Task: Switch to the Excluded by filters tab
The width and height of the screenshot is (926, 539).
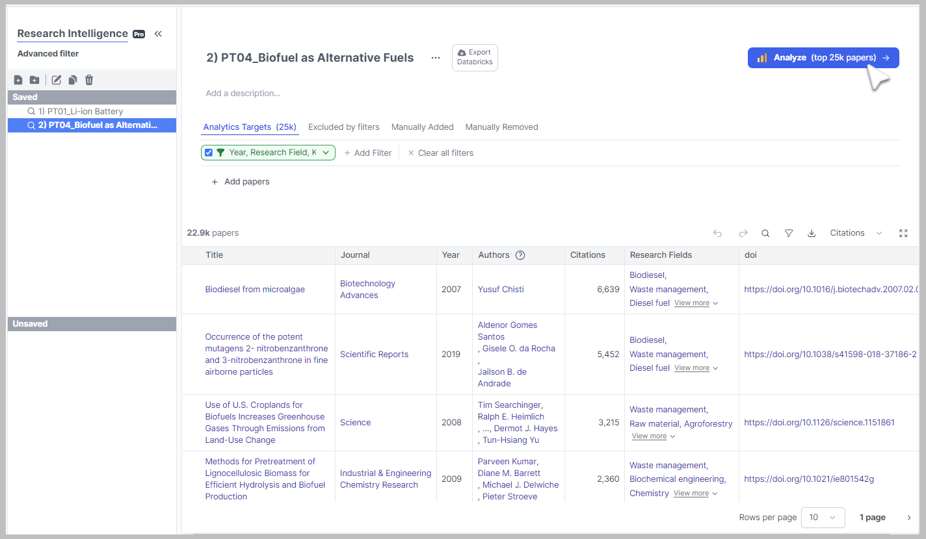Action: 343,127
